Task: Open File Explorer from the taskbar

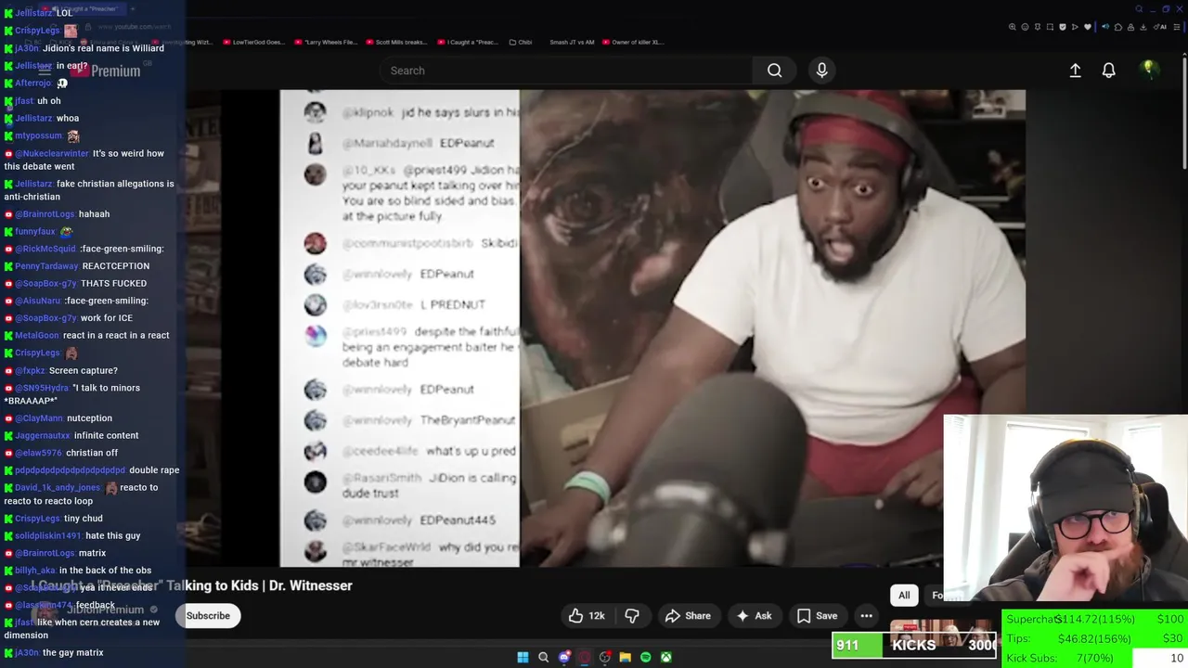Action: (x=625, y=657)
